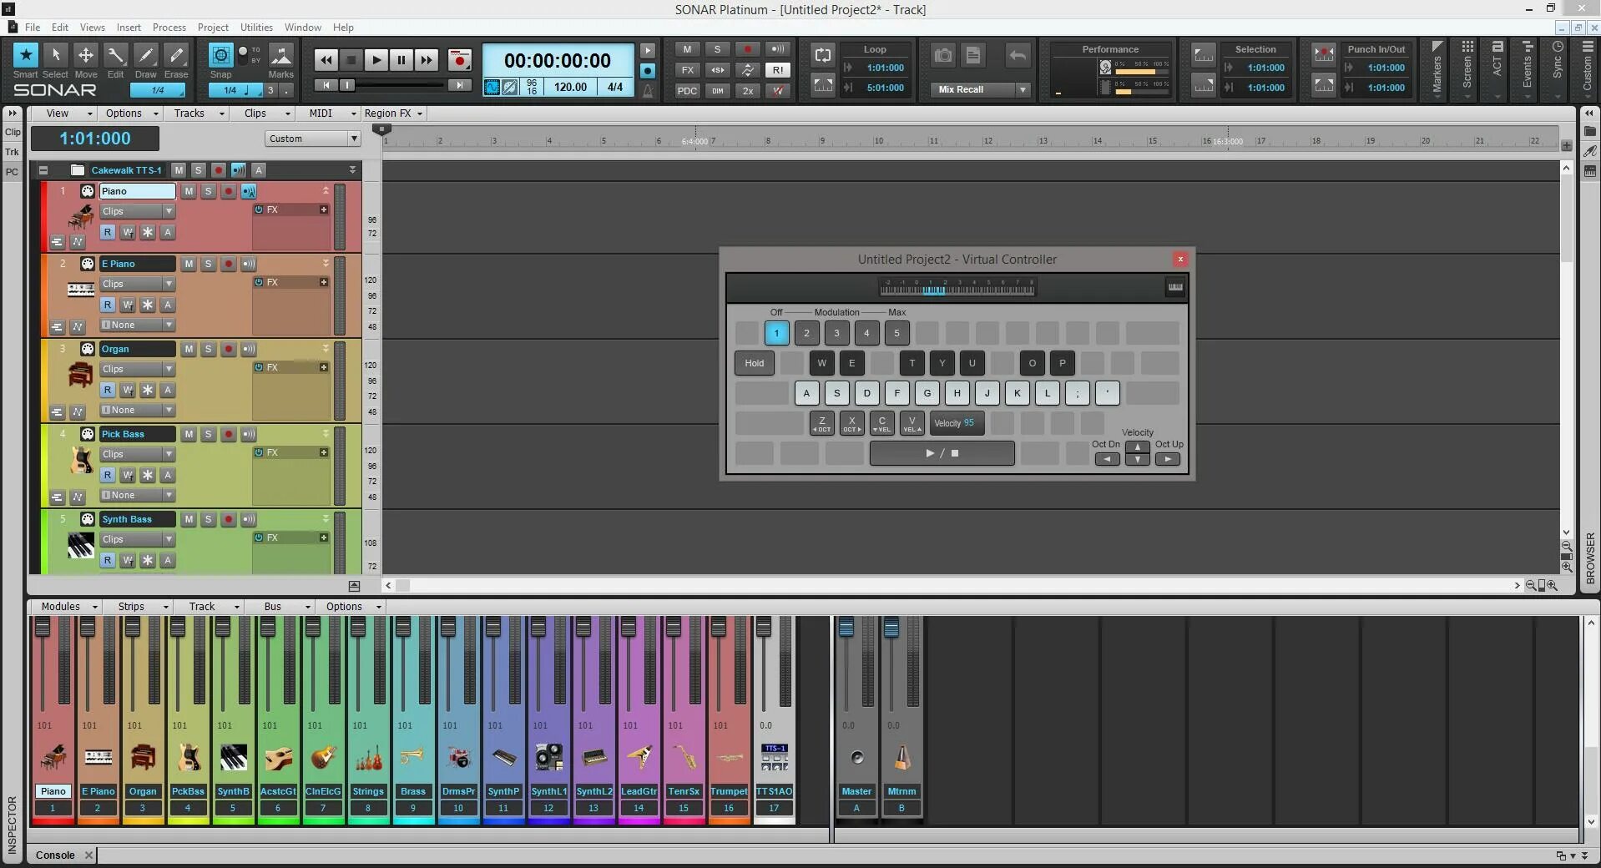Click the keyboard icon in Virtual Controller

1175,287
